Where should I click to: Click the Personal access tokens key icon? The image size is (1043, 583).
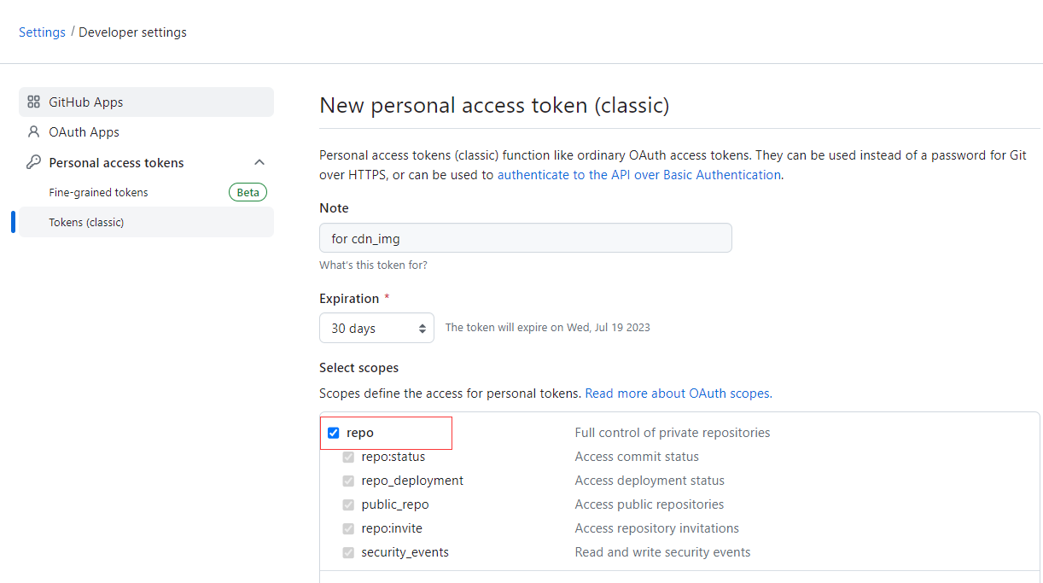pyautogui.click(x=34, y=162)
